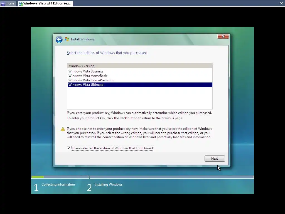Click the Next button
The image size is (285, 214).
[x=215, y=159]
